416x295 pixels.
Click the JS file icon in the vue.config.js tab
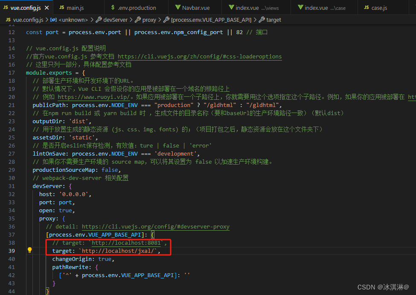point(6,7)
